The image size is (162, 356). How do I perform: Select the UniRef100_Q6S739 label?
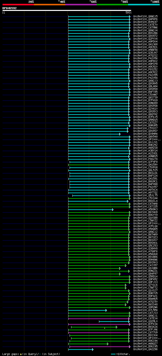pos(145,97)
